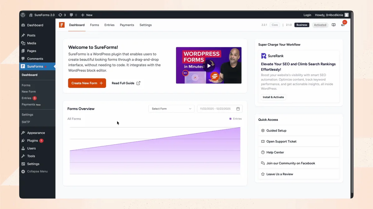Image resolution: width=373 pixels, height=209 pixels.
Task: Click the Dashboard gauge icon in sidebar
Action: tap(23, 25)
